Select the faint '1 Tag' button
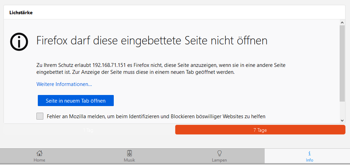The image size is (350, 165). coord(88,130)
